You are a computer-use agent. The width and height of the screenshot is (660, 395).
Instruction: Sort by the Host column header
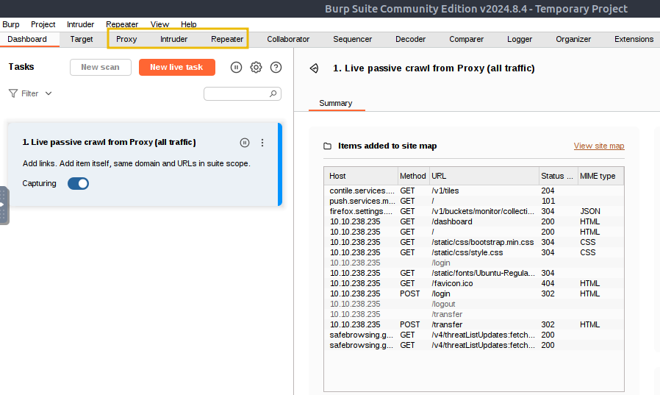pyautogui.click(x=361, y=176)
